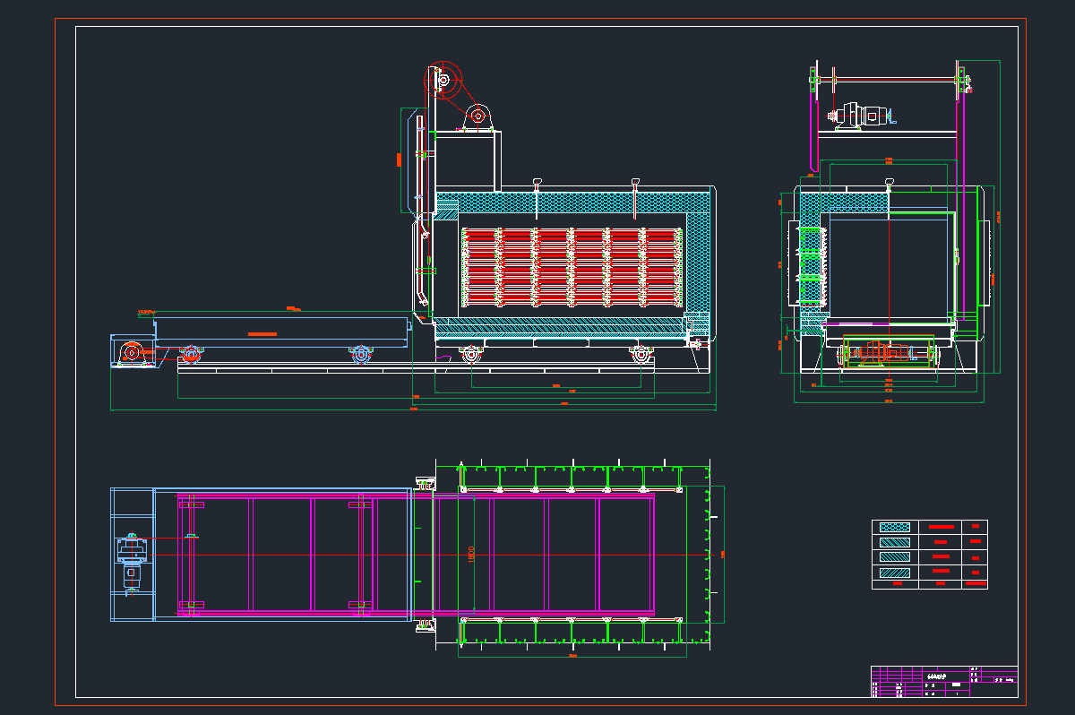The image size is (1075, 715).
Task: Select the roof lifting eye in the end view
Action: [889, 183]
